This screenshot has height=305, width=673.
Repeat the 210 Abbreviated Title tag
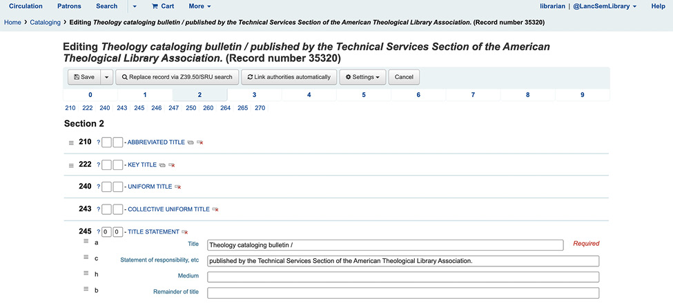pyautogui.click(x=191, y=143)
